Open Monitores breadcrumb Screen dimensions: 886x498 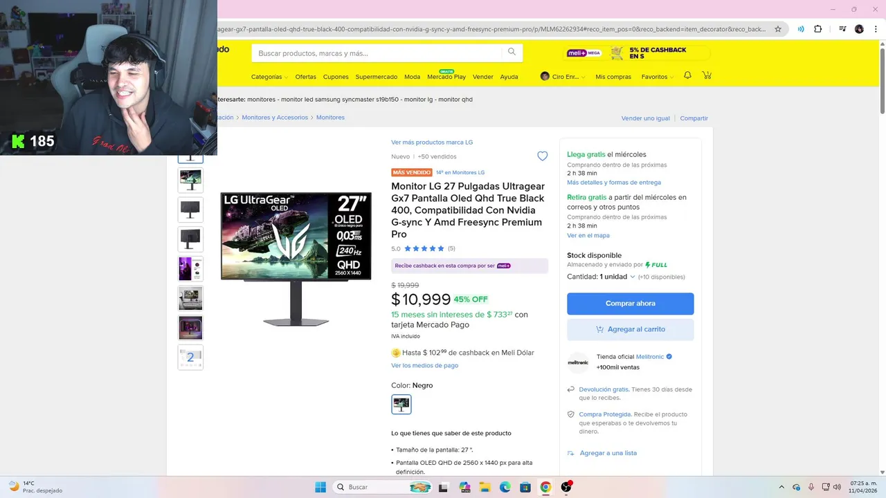tap(330, 118)
